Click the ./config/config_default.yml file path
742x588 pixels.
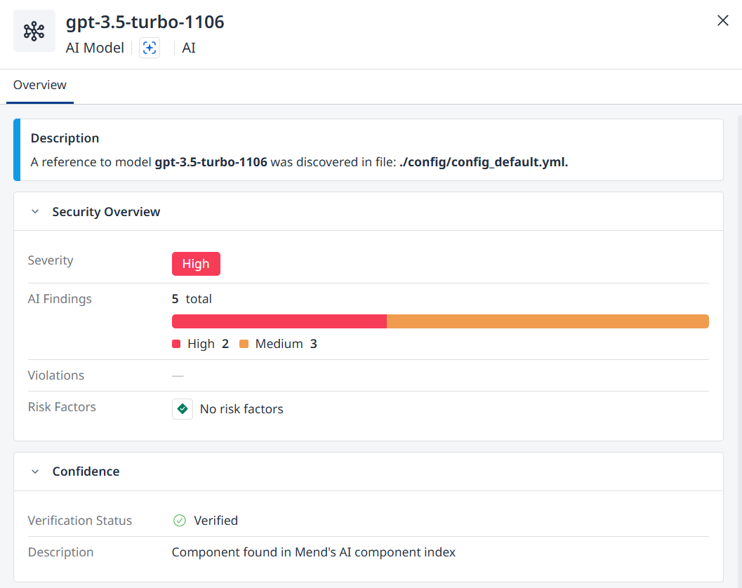(484, 162)
